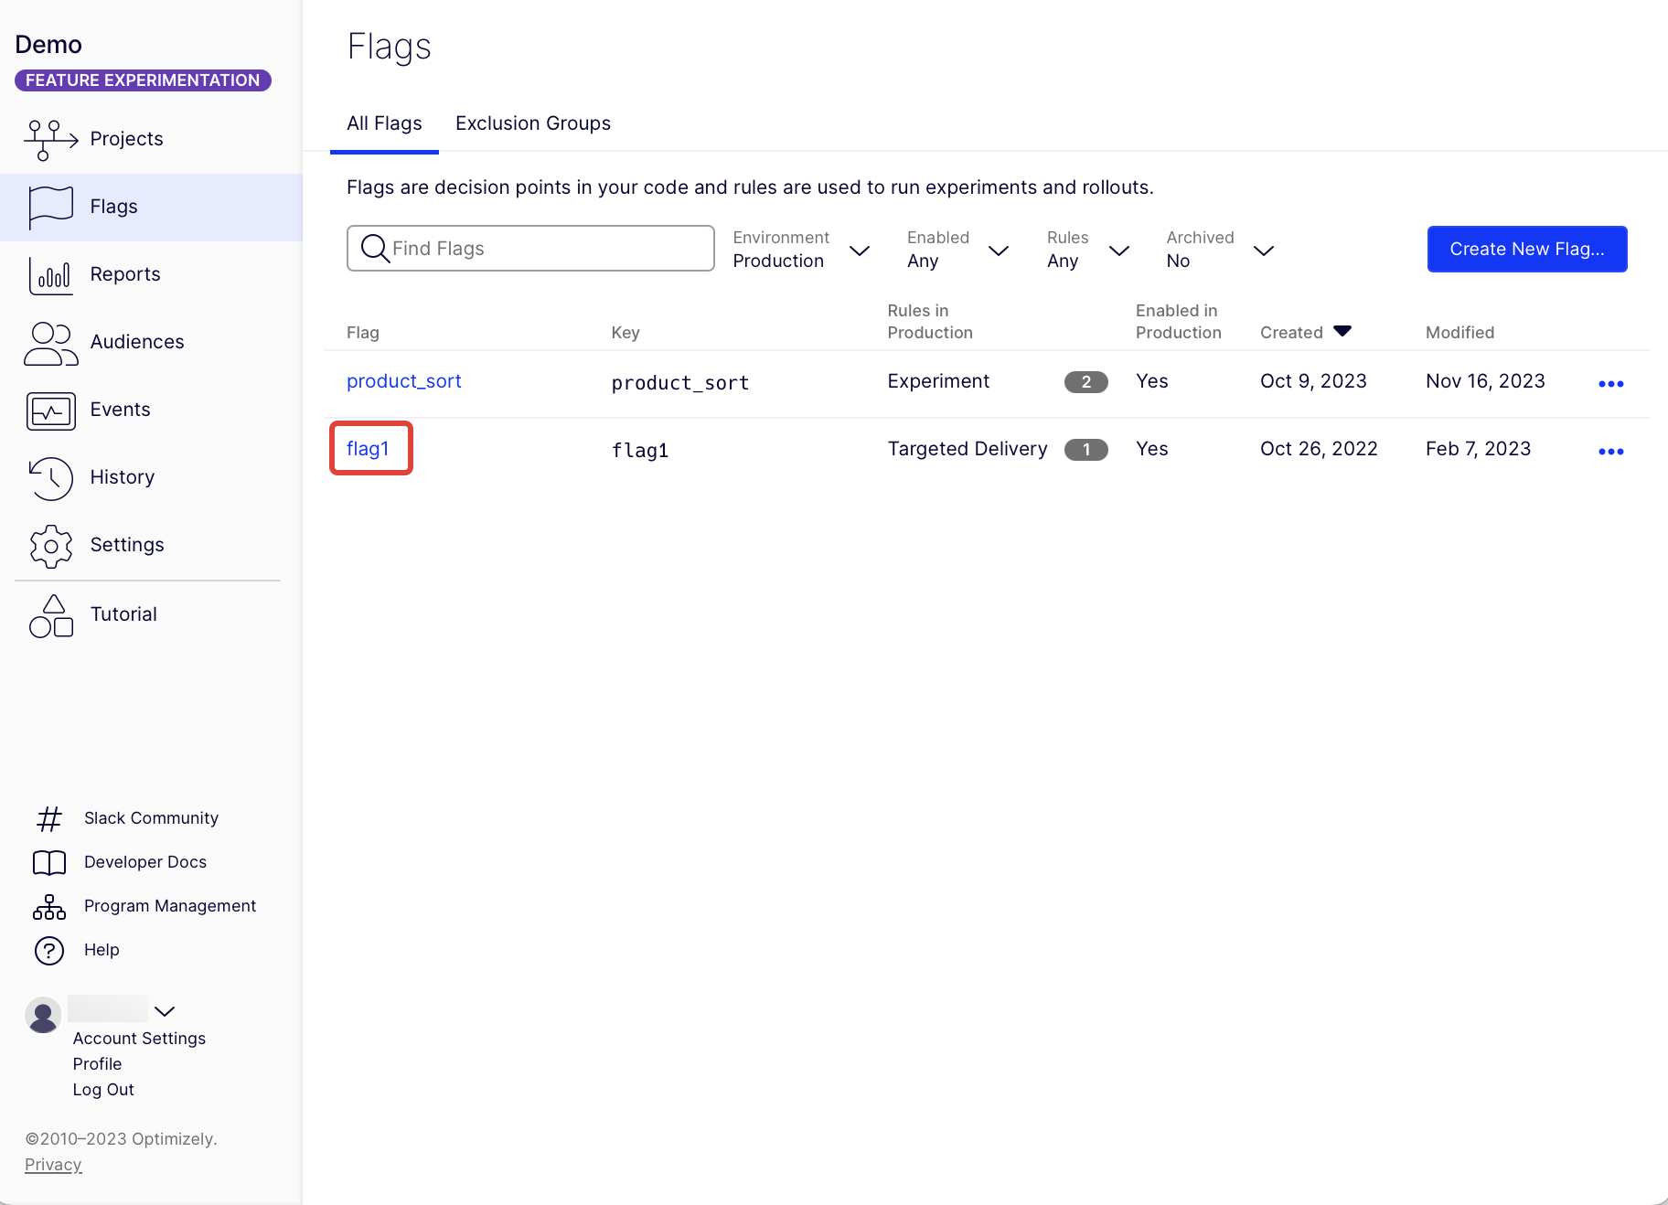Select the All Flags tab
This screenshot has width=1668, height=1205.
384,123
